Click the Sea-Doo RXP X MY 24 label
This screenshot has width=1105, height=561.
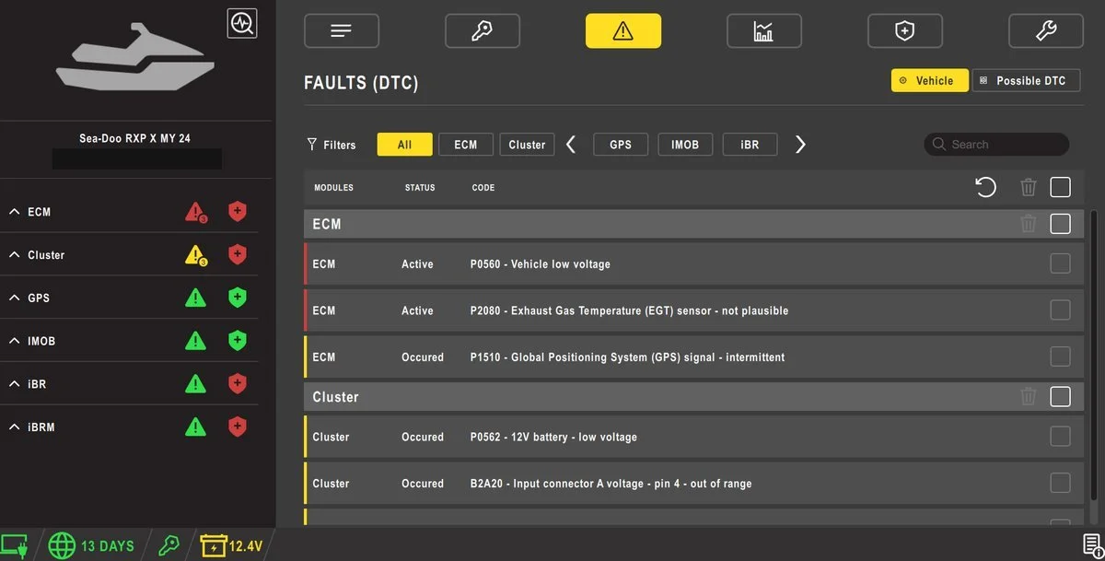tap(135, 138)
